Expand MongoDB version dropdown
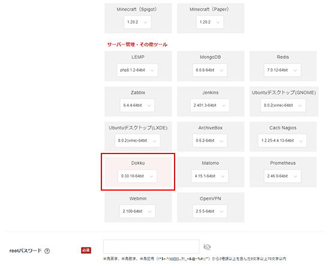 point(210,70)
